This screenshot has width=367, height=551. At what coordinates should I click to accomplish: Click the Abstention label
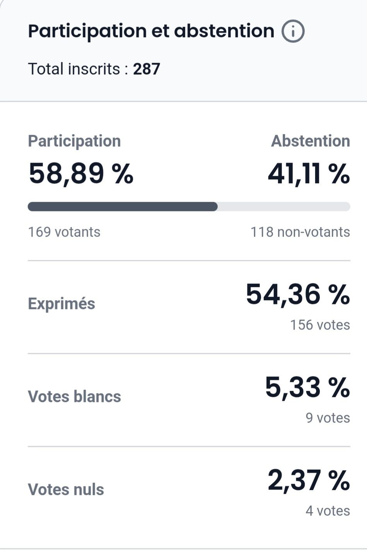click(x=310, y=141)
